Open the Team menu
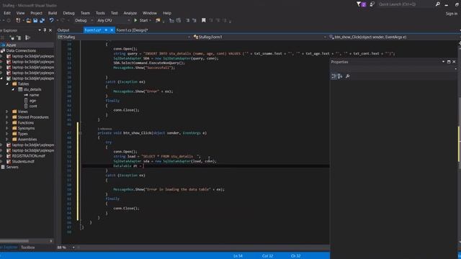Image resolution: width=461 pixels, height=259 pixels. click(85, 13)
